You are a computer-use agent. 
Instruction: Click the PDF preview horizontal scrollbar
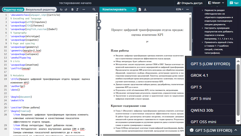pyautogui.click(x=142, y=135)
